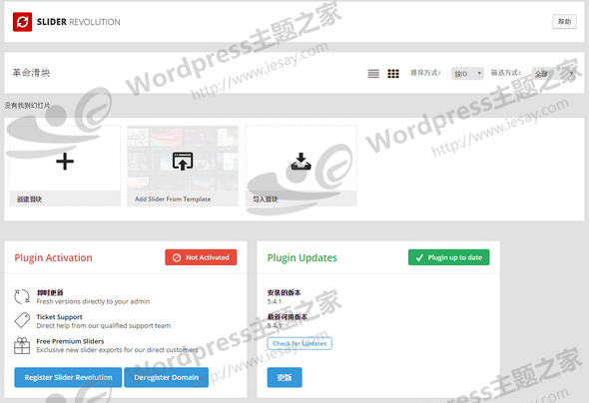The image size is (589, 403).
Task: Switch to grid view layout icon
Action: tap(393, 74)
